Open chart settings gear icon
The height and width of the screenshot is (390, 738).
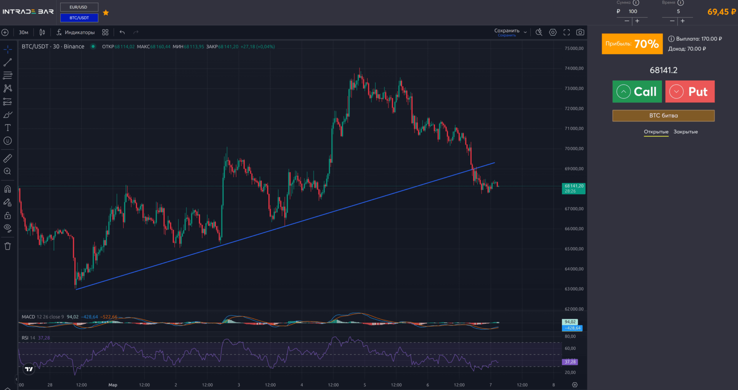[553, 32]
